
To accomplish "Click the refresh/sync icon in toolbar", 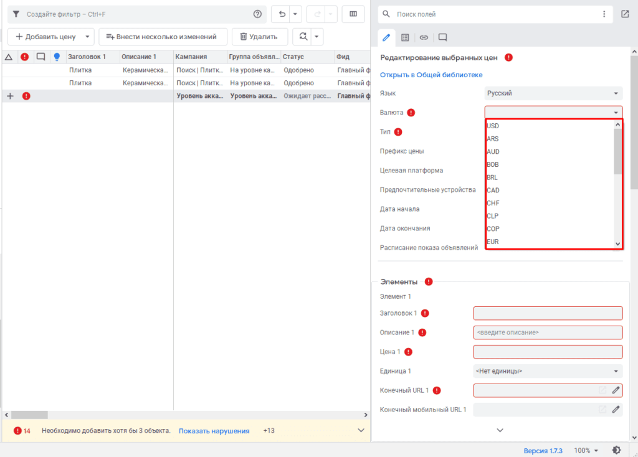I will (303, 37).
